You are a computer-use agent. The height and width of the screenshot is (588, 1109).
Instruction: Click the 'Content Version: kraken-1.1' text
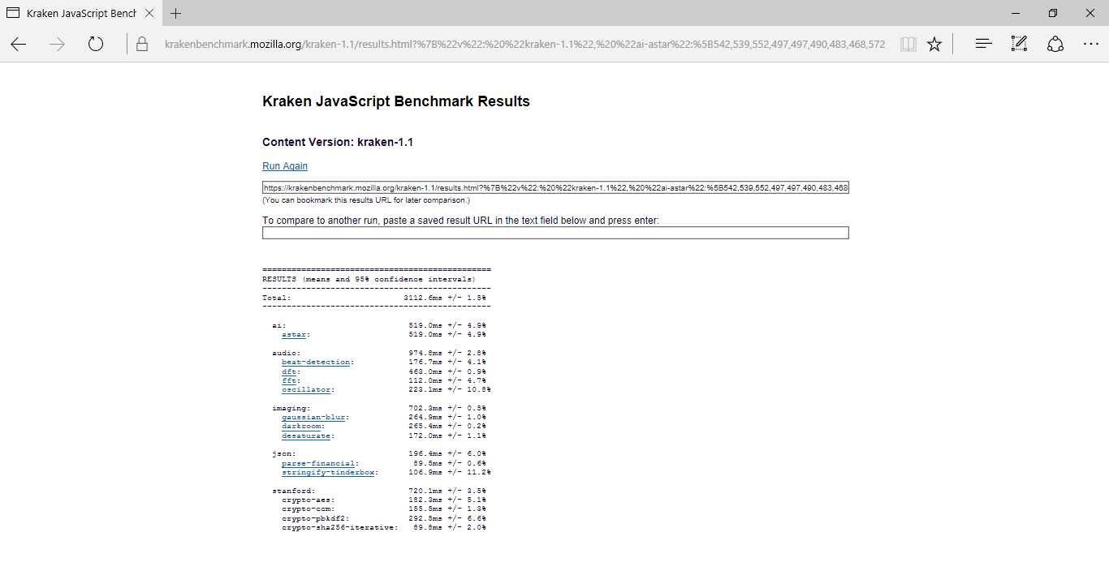point(338,142)
